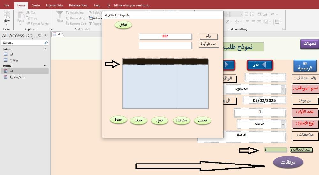Click the search magnifier in navigation pane
This screenshot has height=175, width=319.
click(46, 43)
